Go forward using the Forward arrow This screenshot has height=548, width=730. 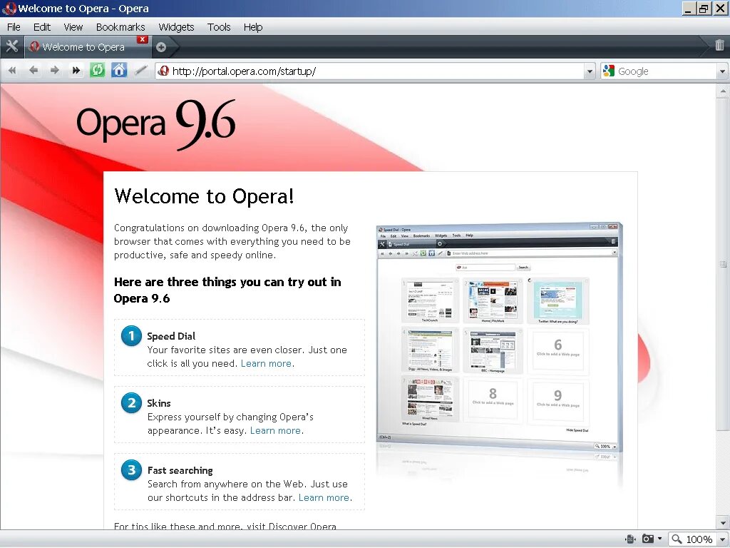(54, 71)
